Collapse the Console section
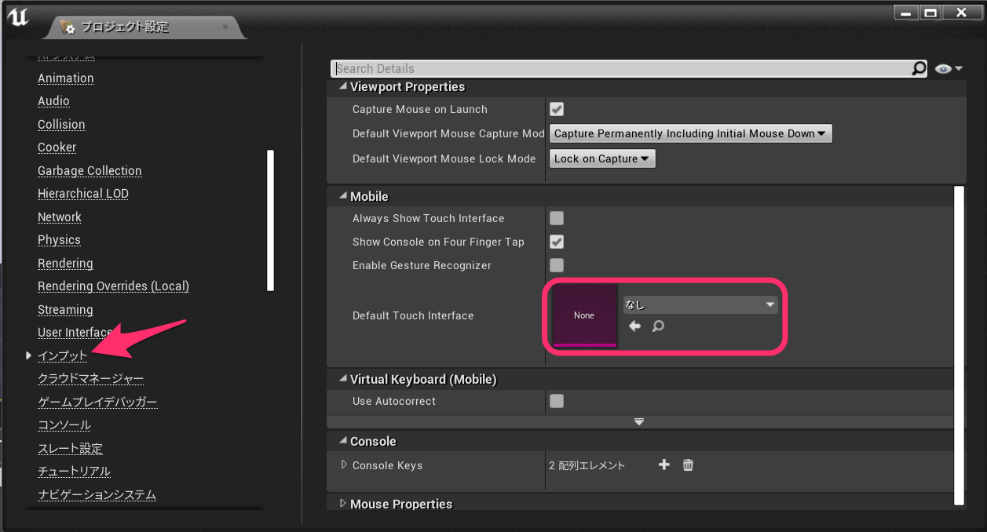Image resolution: width=987 pixels, height=532 pixels. 342,441
